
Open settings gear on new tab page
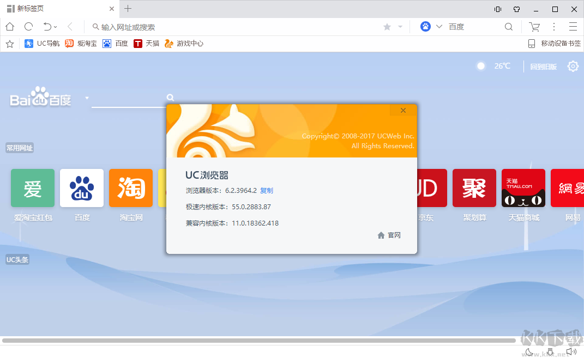pos(573,65)
